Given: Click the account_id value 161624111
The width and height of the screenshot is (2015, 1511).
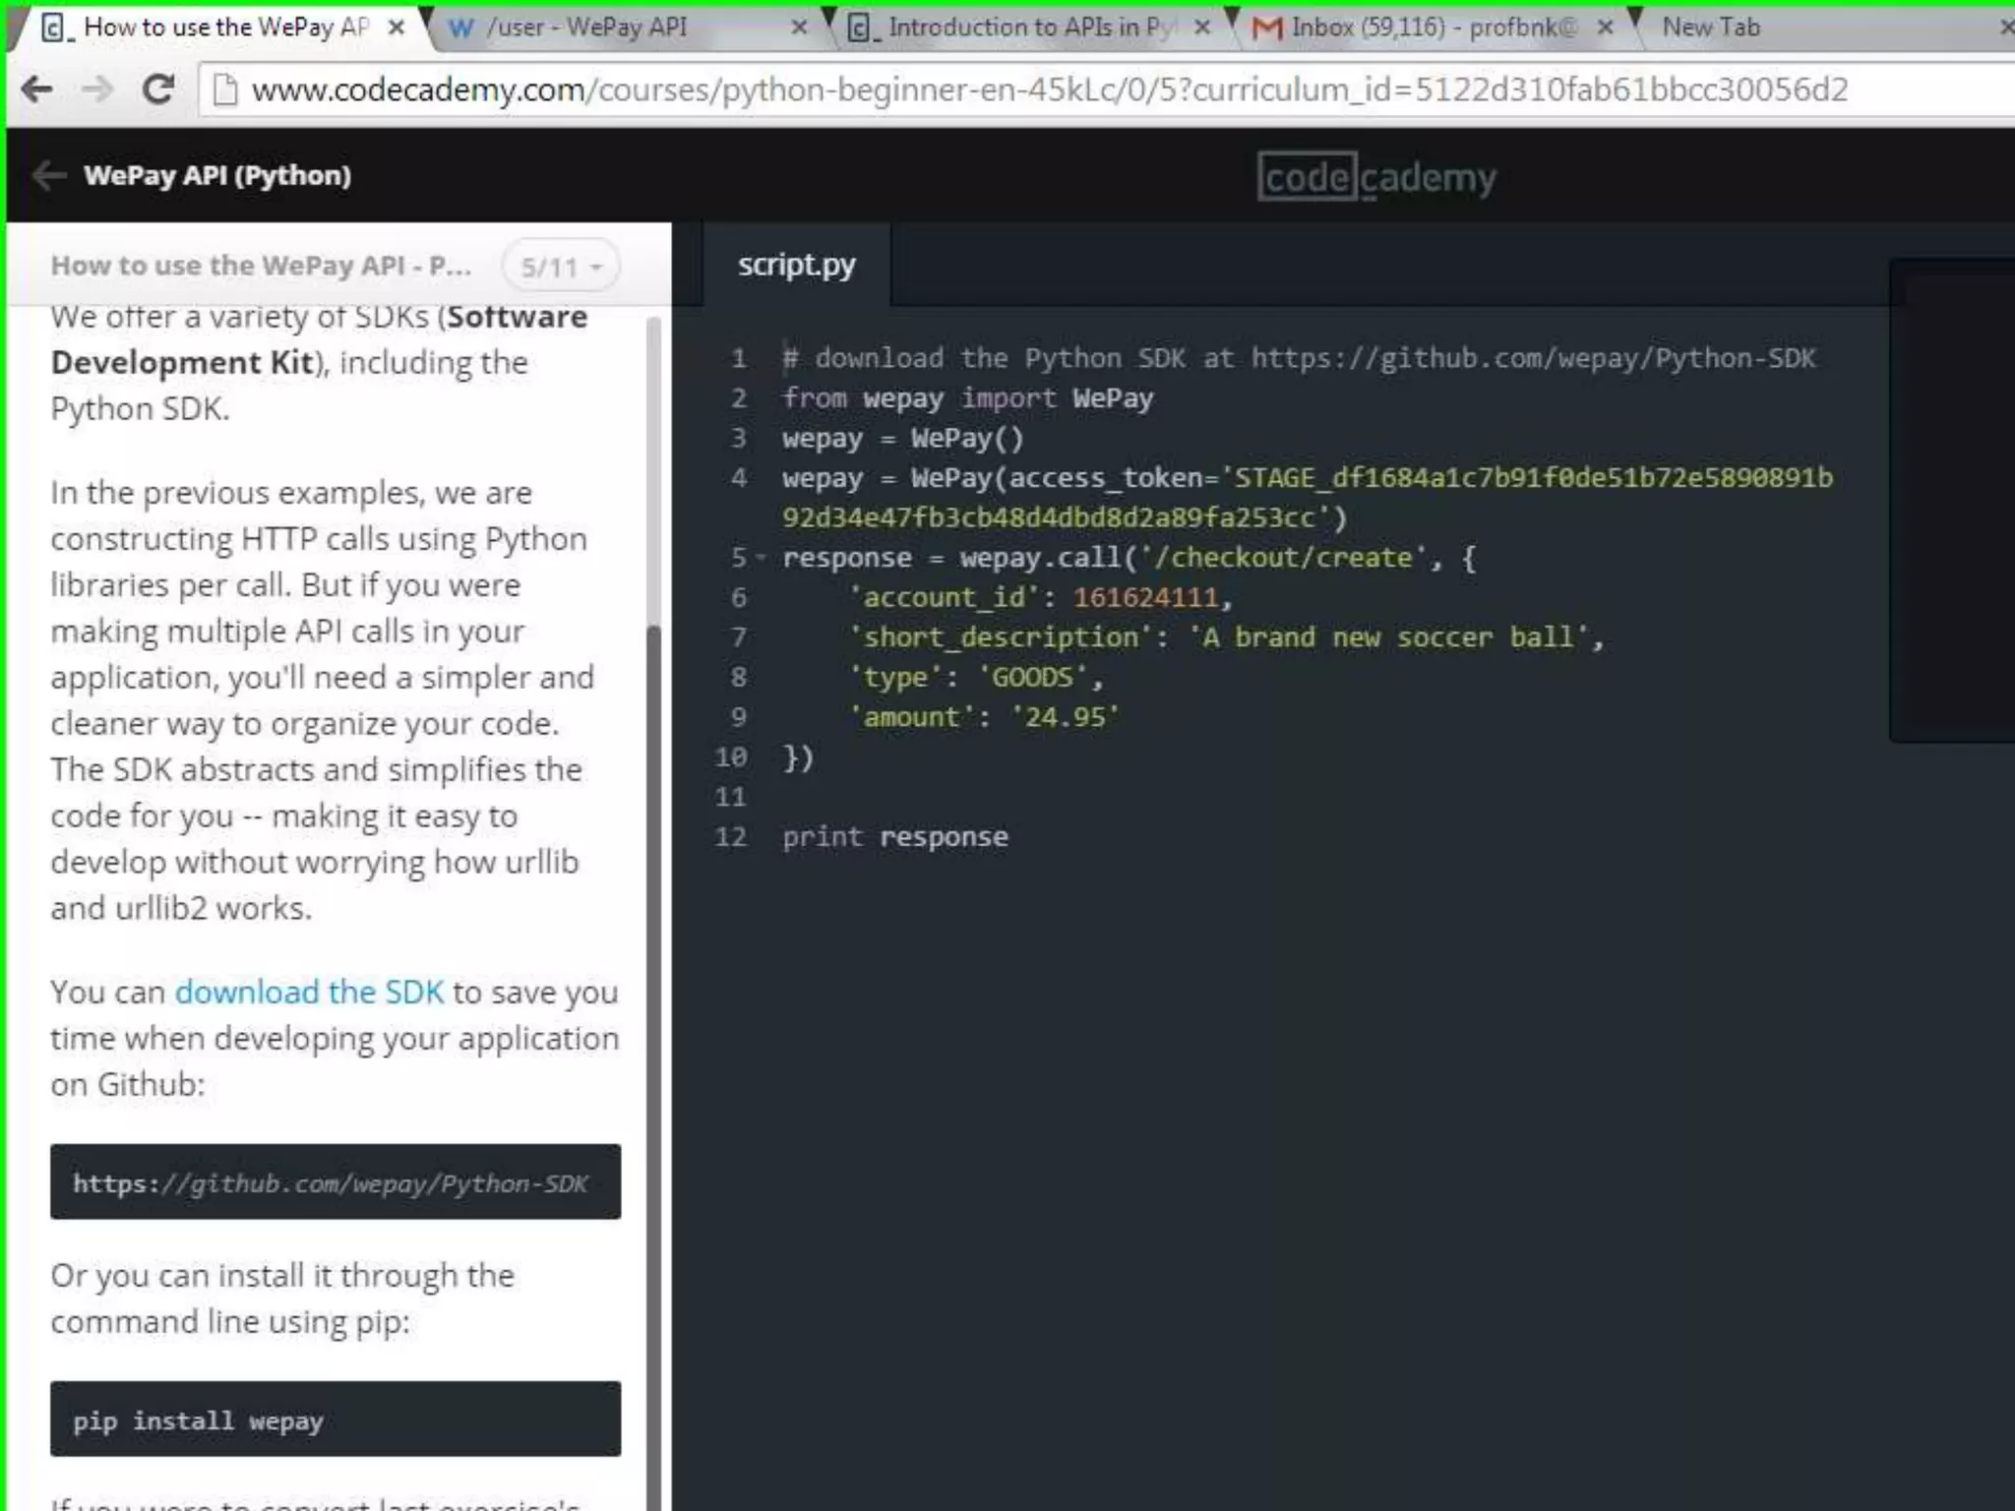Looking at the screenshot, I should tap(1145, 598).
